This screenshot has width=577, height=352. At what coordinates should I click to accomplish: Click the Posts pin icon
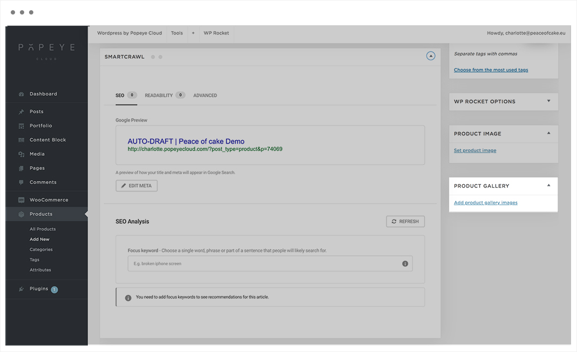click(22, 112)
